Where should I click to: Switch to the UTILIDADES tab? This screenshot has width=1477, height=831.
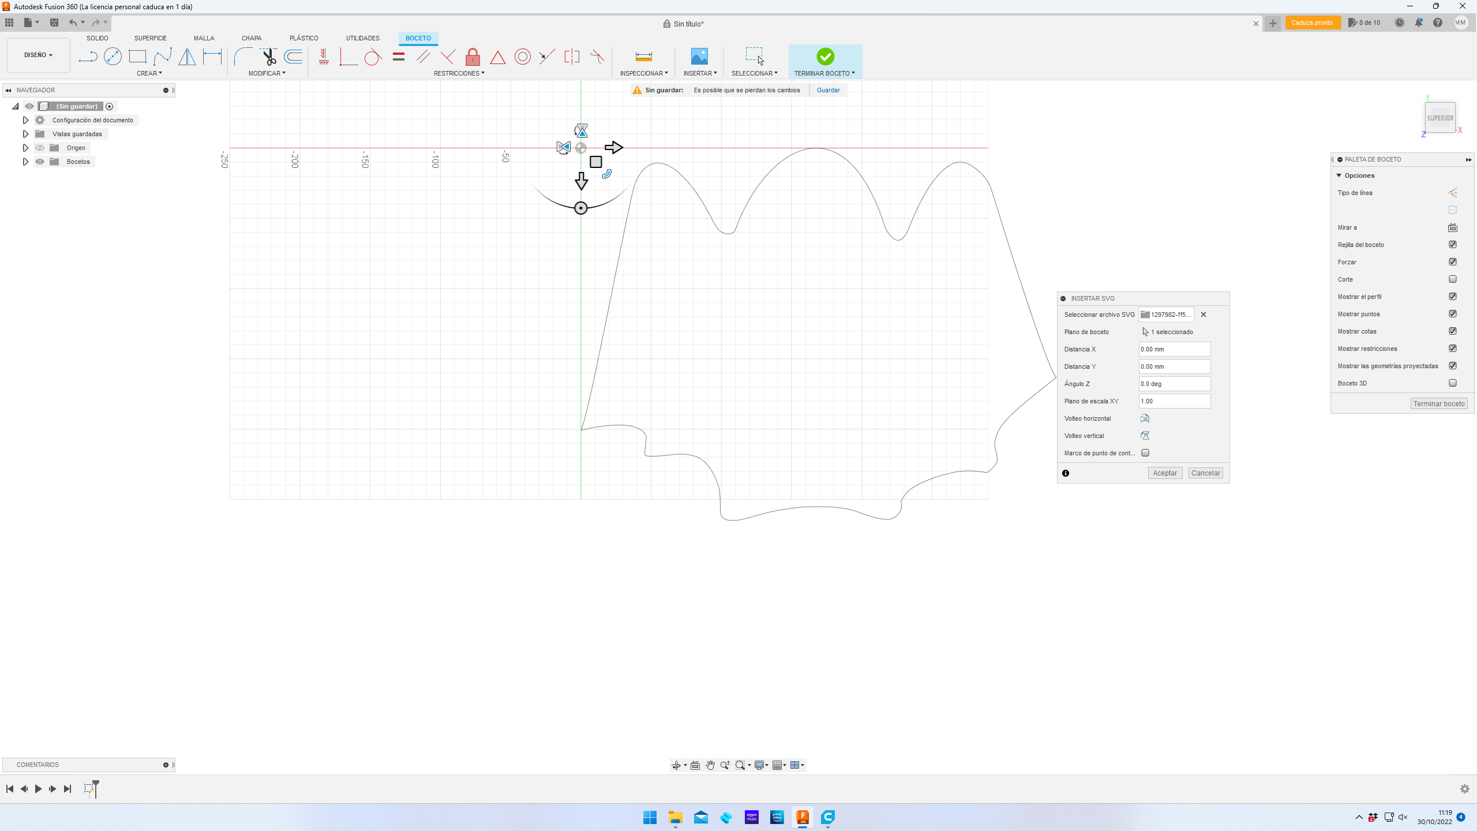362,38
